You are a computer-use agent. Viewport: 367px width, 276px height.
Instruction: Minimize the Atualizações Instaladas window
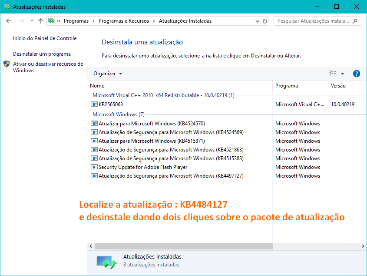pos(317,7)
